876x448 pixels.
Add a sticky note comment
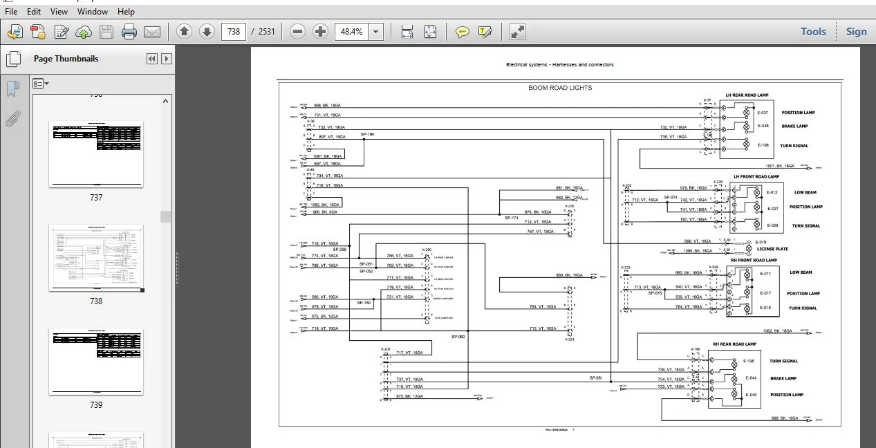463,32
